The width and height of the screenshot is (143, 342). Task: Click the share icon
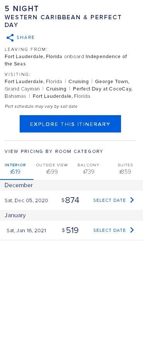10,38
